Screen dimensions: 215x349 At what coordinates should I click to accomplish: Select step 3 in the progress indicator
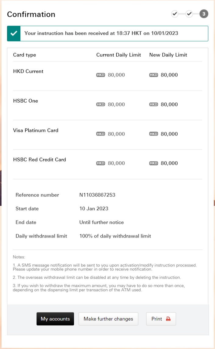pyautogui.click(x=204, y=14)
